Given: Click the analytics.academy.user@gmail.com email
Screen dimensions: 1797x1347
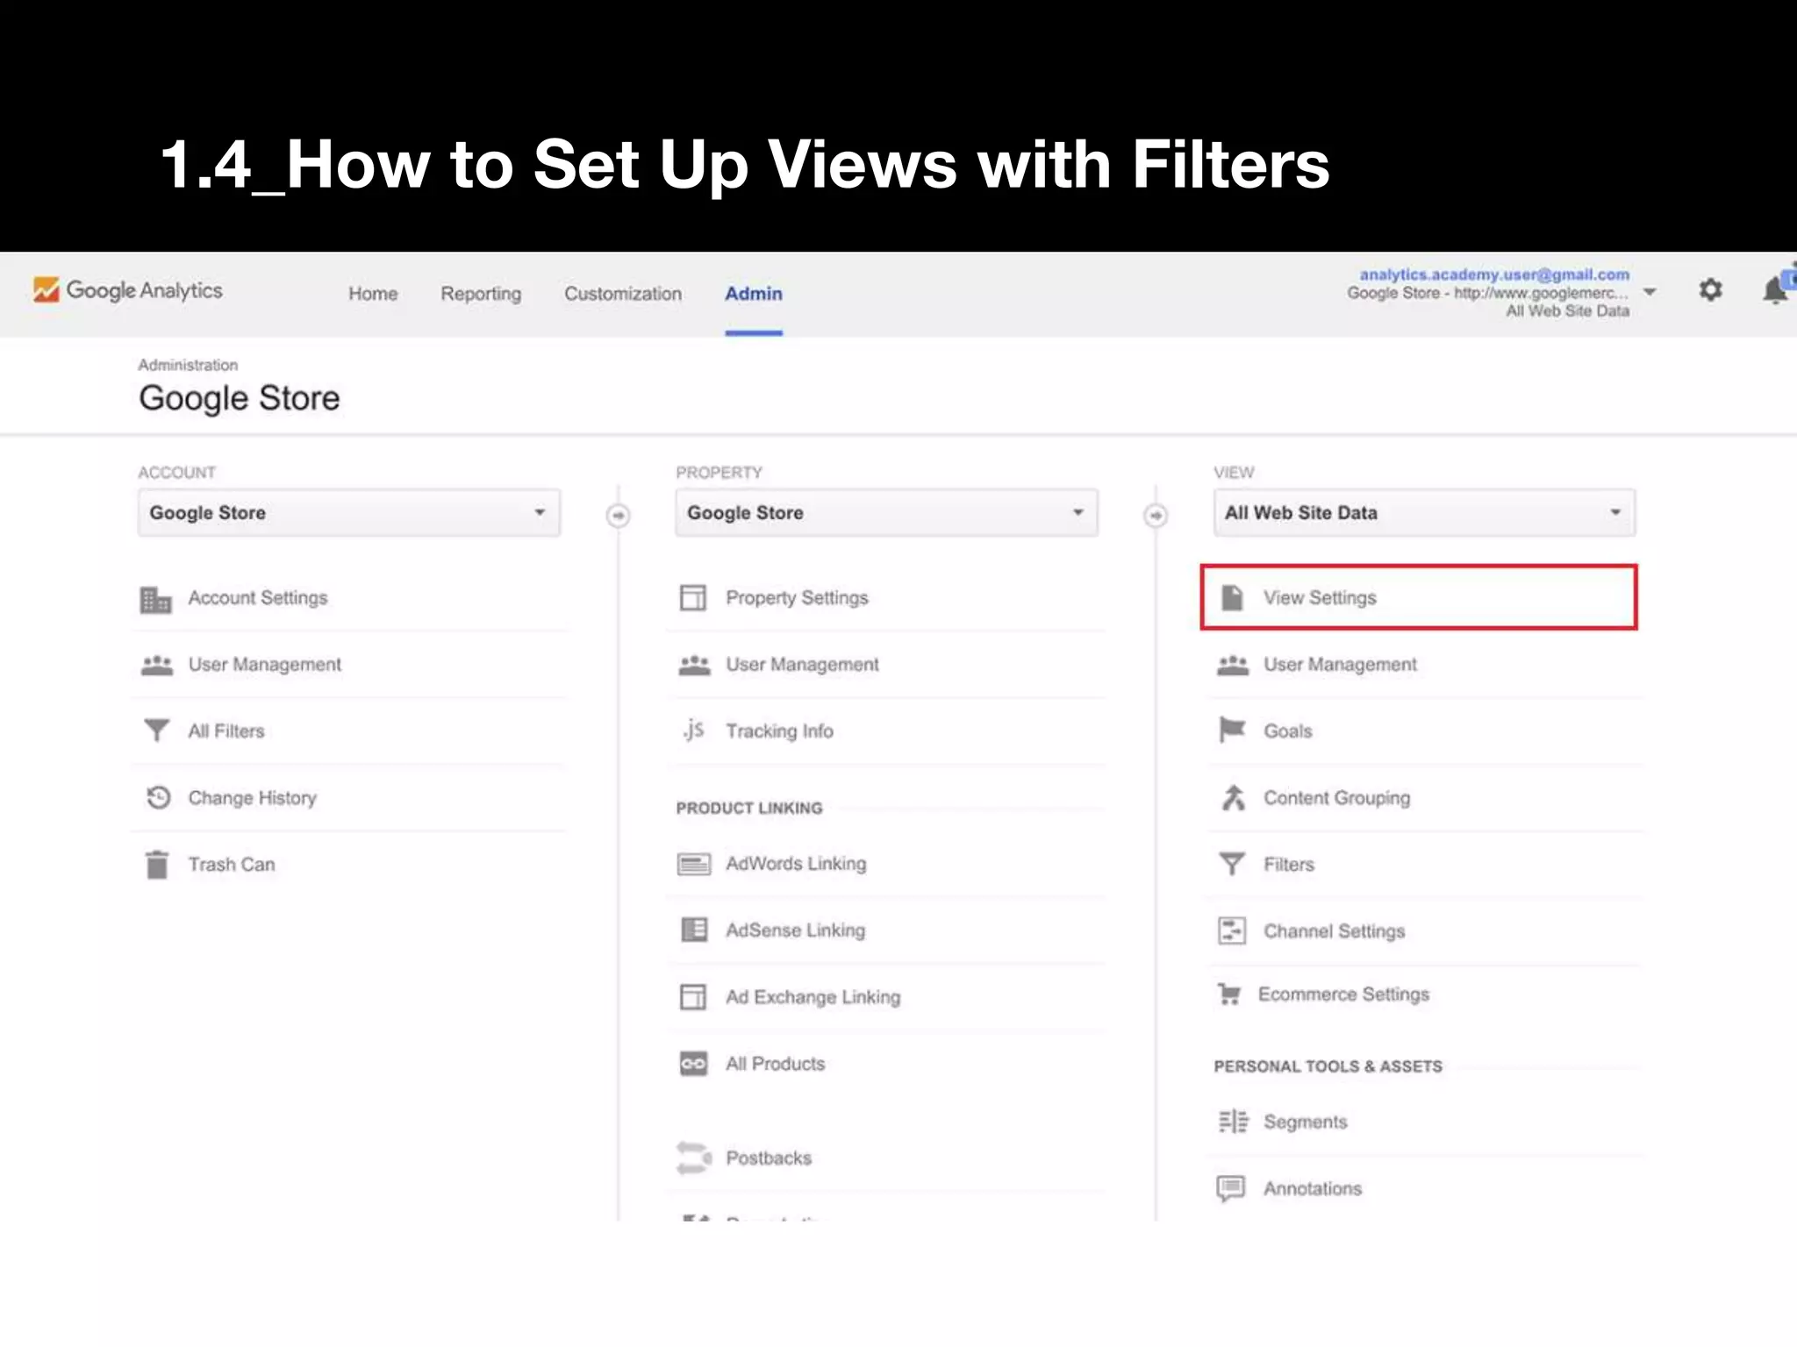Looking at the screenshot, I should [x=1494, y=274].
